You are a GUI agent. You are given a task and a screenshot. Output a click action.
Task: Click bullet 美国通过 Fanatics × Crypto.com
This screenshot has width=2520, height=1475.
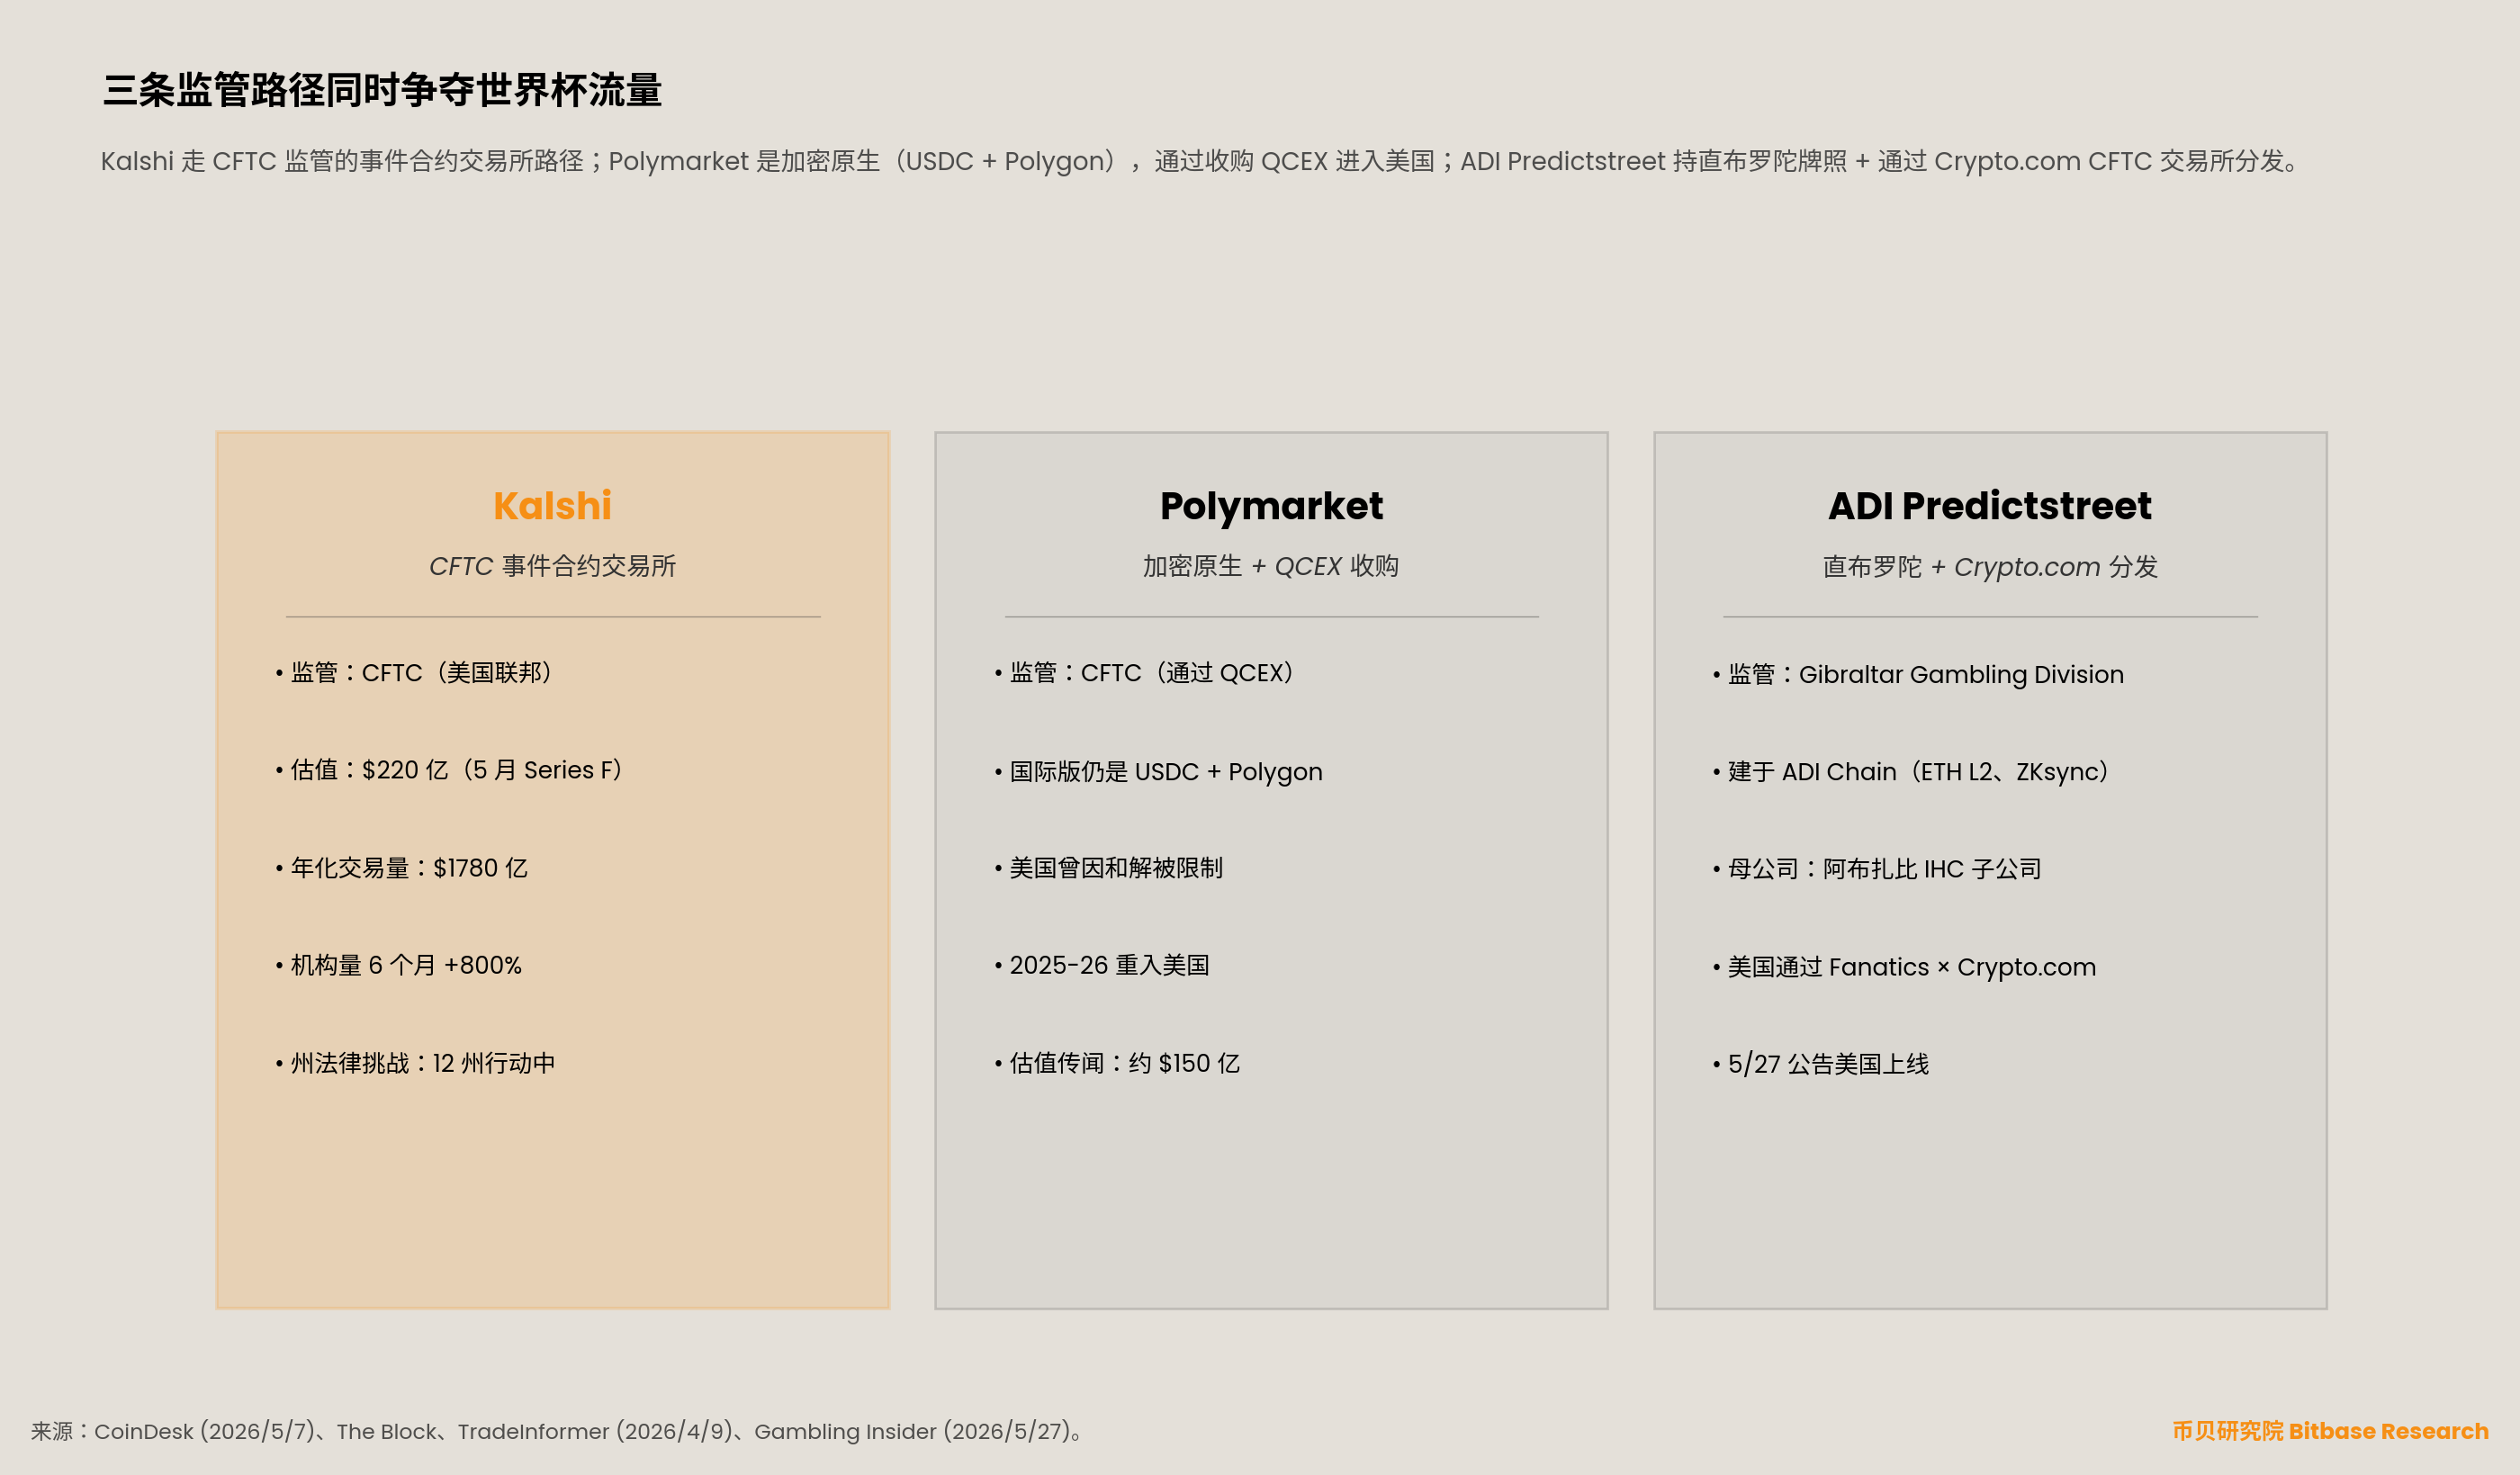tap(1904, 967)
